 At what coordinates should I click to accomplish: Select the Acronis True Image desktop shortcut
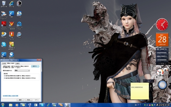(4, 15)
